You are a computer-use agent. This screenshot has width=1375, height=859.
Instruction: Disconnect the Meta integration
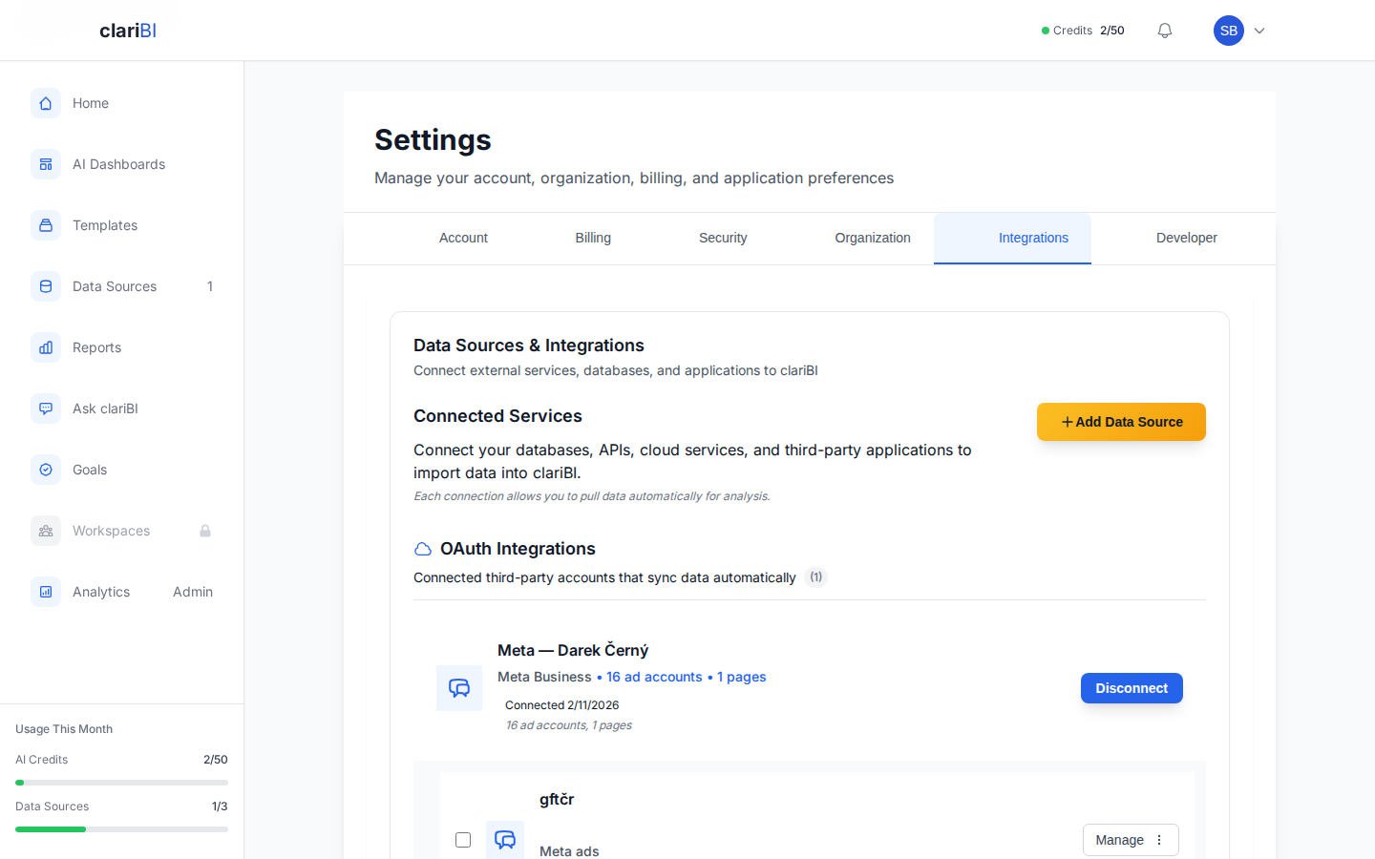coord(1132,688)
